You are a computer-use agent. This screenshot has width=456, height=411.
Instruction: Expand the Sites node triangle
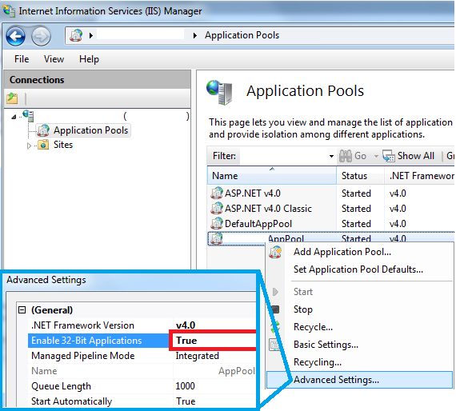coord(29,146)
